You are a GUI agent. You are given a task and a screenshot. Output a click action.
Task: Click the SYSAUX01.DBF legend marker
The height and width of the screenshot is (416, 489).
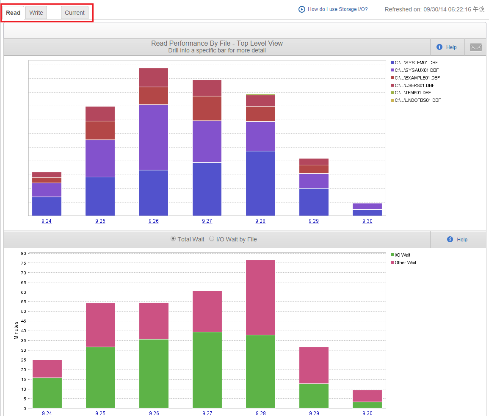click(392, 70)
